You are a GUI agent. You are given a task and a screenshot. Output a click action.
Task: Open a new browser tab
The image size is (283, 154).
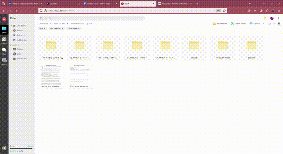pos(197,4)
